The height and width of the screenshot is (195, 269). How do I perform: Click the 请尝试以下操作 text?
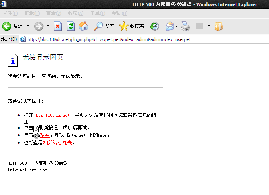(x=25, y=101)
